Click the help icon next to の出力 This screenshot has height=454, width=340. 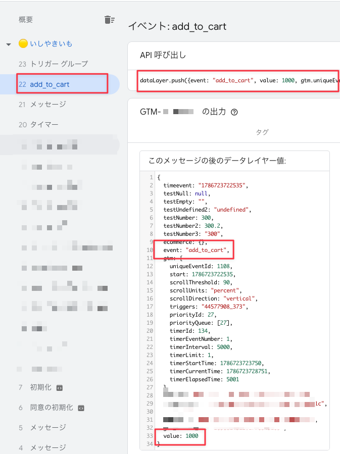[x=234, y=112]
